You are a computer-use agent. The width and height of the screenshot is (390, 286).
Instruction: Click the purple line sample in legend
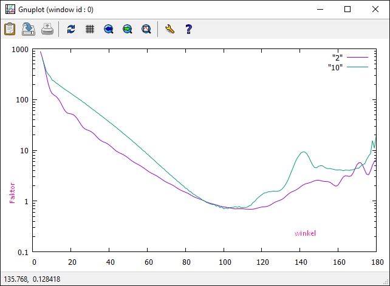(358, 57)
